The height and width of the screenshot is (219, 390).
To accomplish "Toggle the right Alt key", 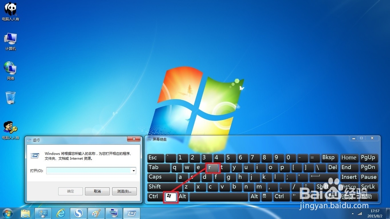I will pos(254,197).
